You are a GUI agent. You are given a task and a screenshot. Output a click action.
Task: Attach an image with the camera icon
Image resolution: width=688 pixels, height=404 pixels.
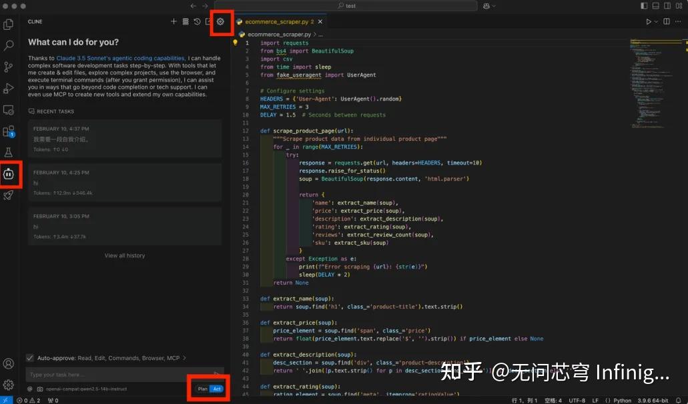coord(40,388)
